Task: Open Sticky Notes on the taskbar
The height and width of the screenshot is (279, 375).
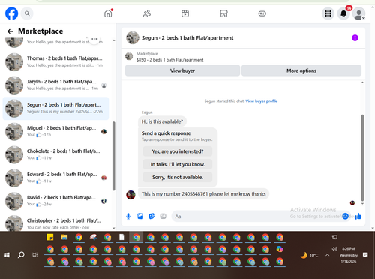Action: (x=50, y=237)
